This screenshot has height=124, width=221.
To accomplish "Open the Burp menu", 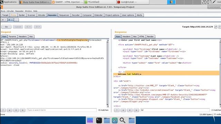I will coord(3,11).
